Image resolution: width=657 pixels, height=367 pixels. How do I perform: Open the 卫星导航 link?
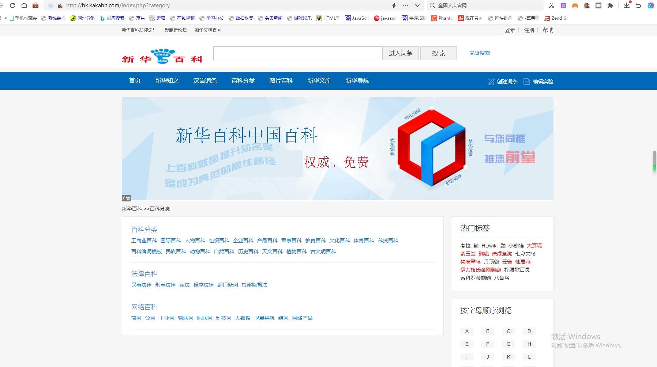(264, 318)
